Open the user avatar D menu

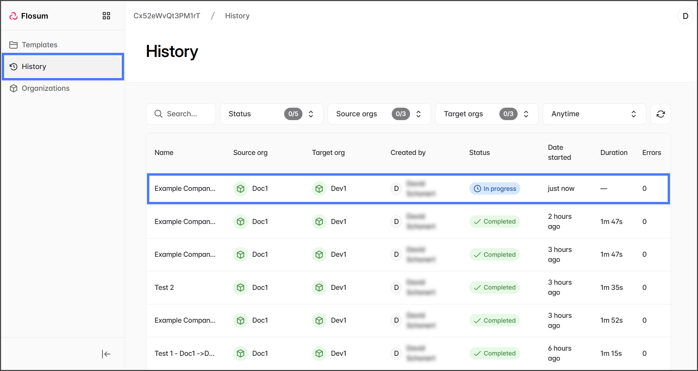click(x=685, y=16)
